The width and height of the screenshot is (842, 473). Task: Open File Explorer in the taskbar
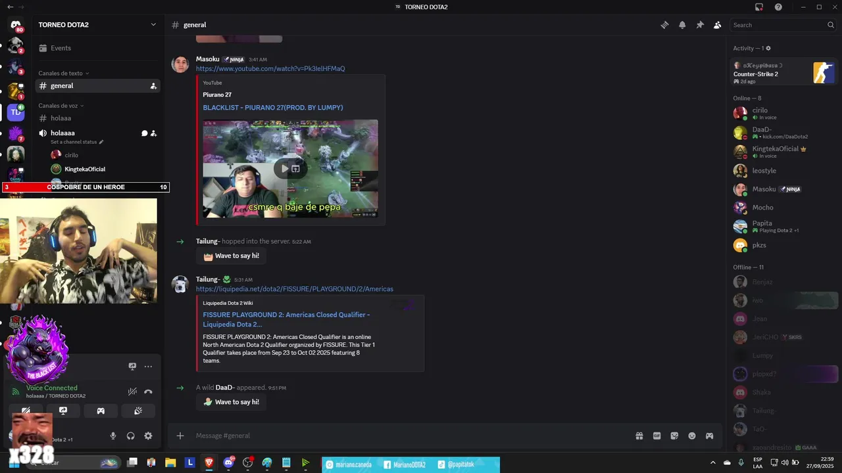pos(170,462)
